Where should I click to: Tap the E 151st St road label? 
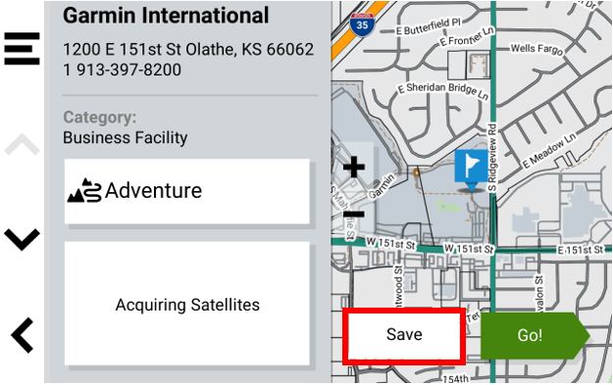click(x=581, y=250)
